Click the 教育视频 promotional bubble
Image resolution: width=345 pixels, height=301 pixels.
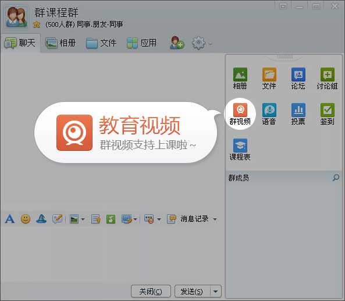pyautogui.click(x=126, y=132)
